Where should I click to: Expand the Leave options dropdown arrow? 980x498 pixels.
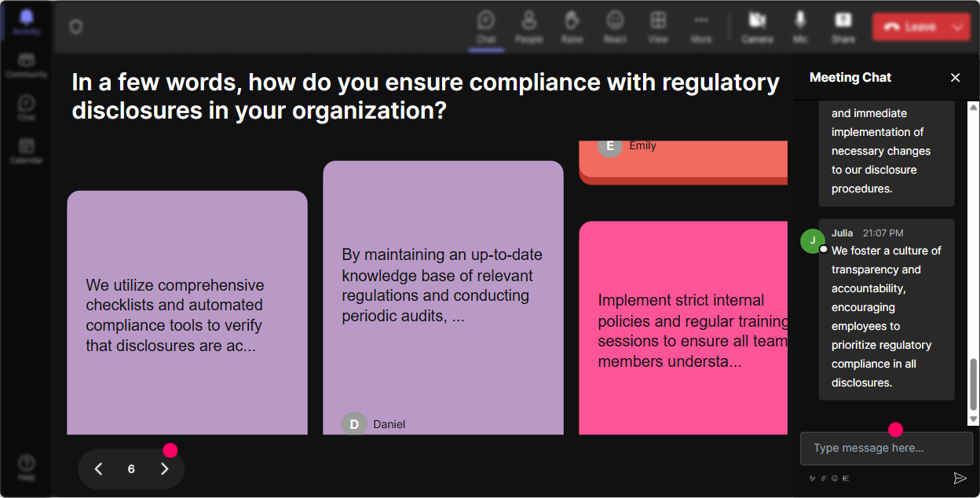tap(958, 27)
